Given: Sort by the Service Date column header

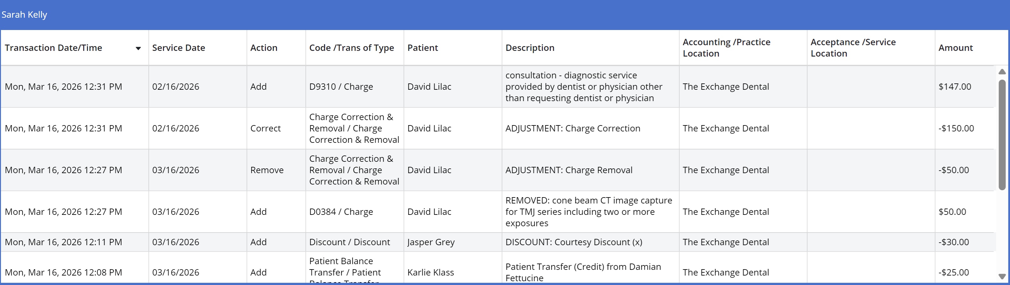Looking at the screenshot, I should tap(179, 48).
